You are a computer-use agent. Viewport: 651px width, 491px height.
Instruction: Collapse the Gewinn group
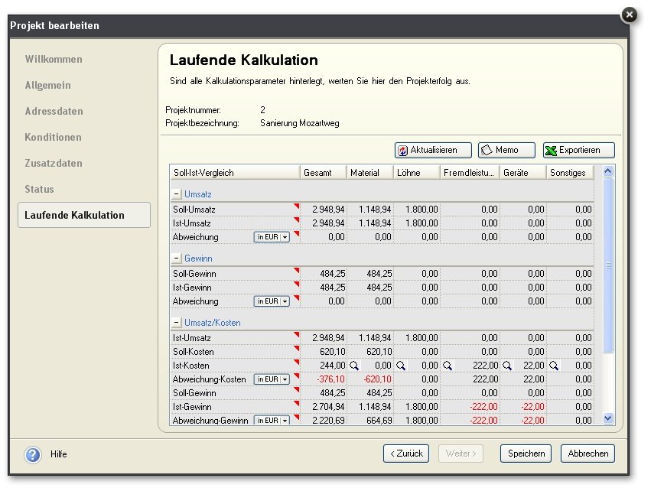(176, 259)
